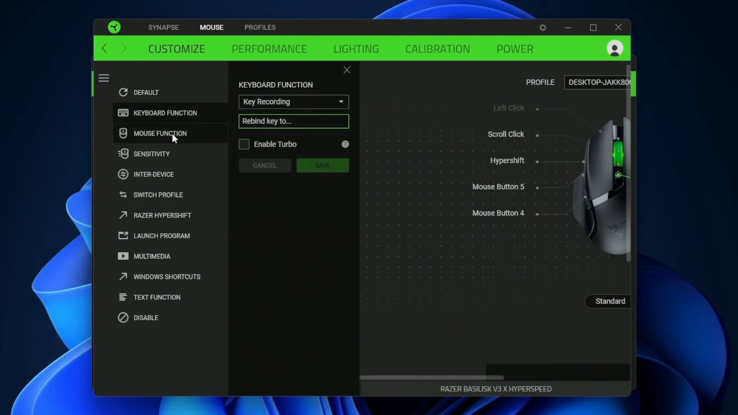Click the vertical scrollbar on right
The width and height of the screenshot is (738, 415).
point(628,163)
